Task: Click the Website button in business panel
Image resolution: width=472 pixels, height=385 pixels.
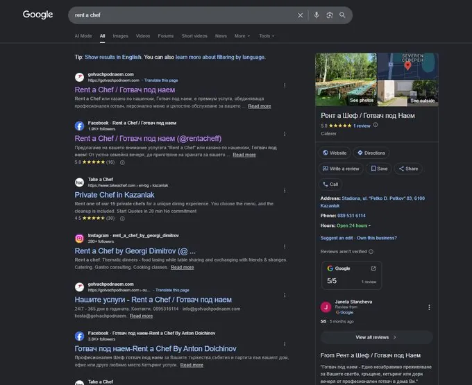Action: click(335, 153)
